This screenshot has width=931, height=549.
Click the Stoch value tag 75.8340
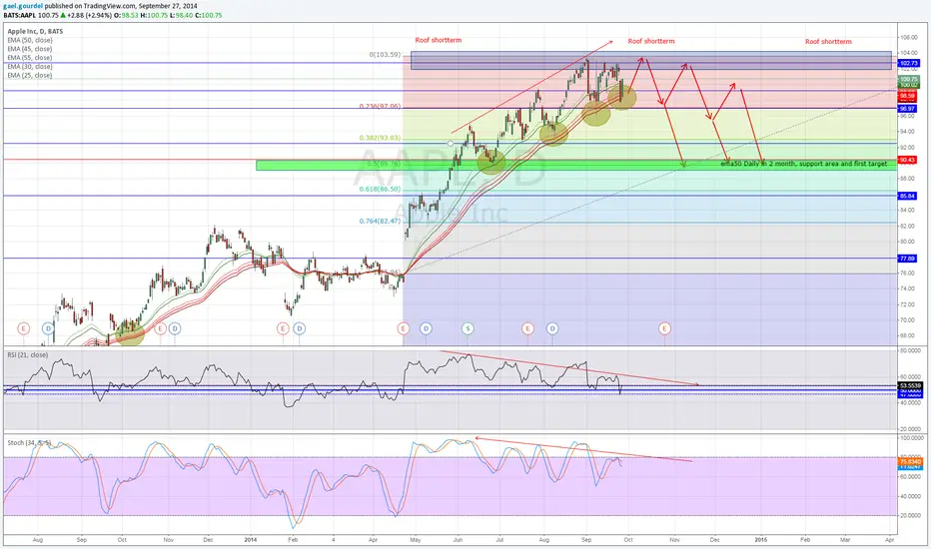pyautogui.click(x=910, y=461)
